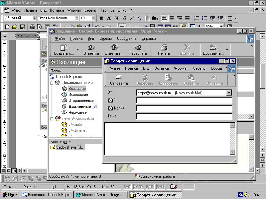
Task: Collapse Локальные папки tree node
Action: (x=52, y=83)
